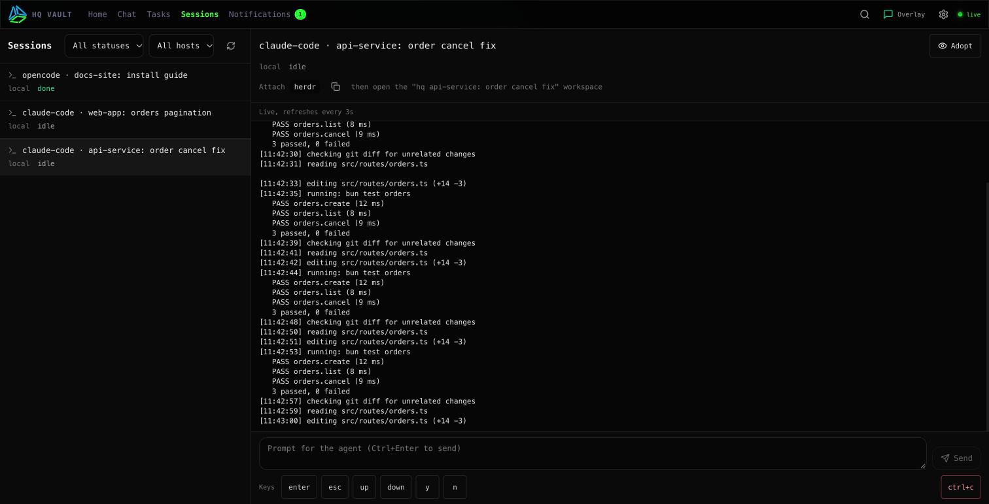Select claude-code web-app orders pagination session
This screenshot has height=504, width=989.
(125, 120)
